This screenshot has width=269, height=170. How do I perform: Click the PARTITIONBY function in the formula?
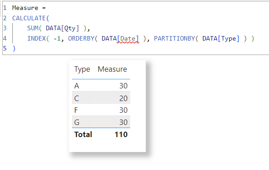coord(175,38)
